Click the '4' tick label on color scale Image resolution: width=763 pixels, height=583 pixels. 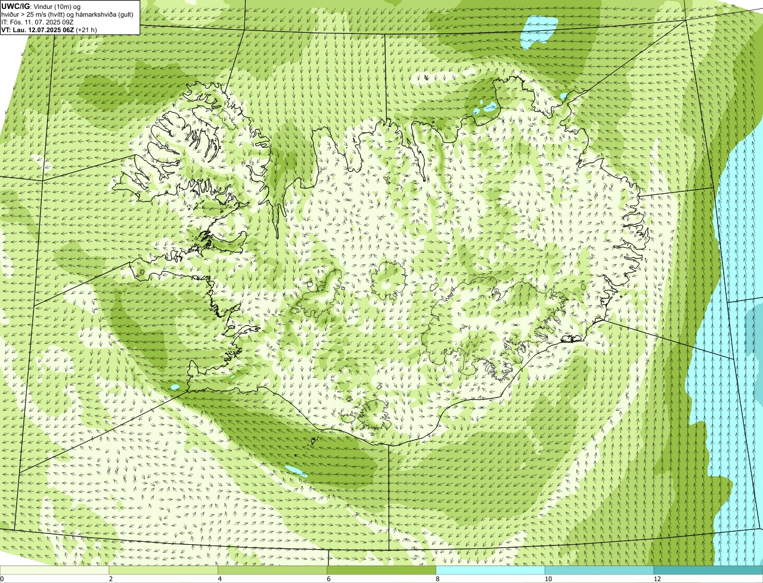[x=220, y=579]
